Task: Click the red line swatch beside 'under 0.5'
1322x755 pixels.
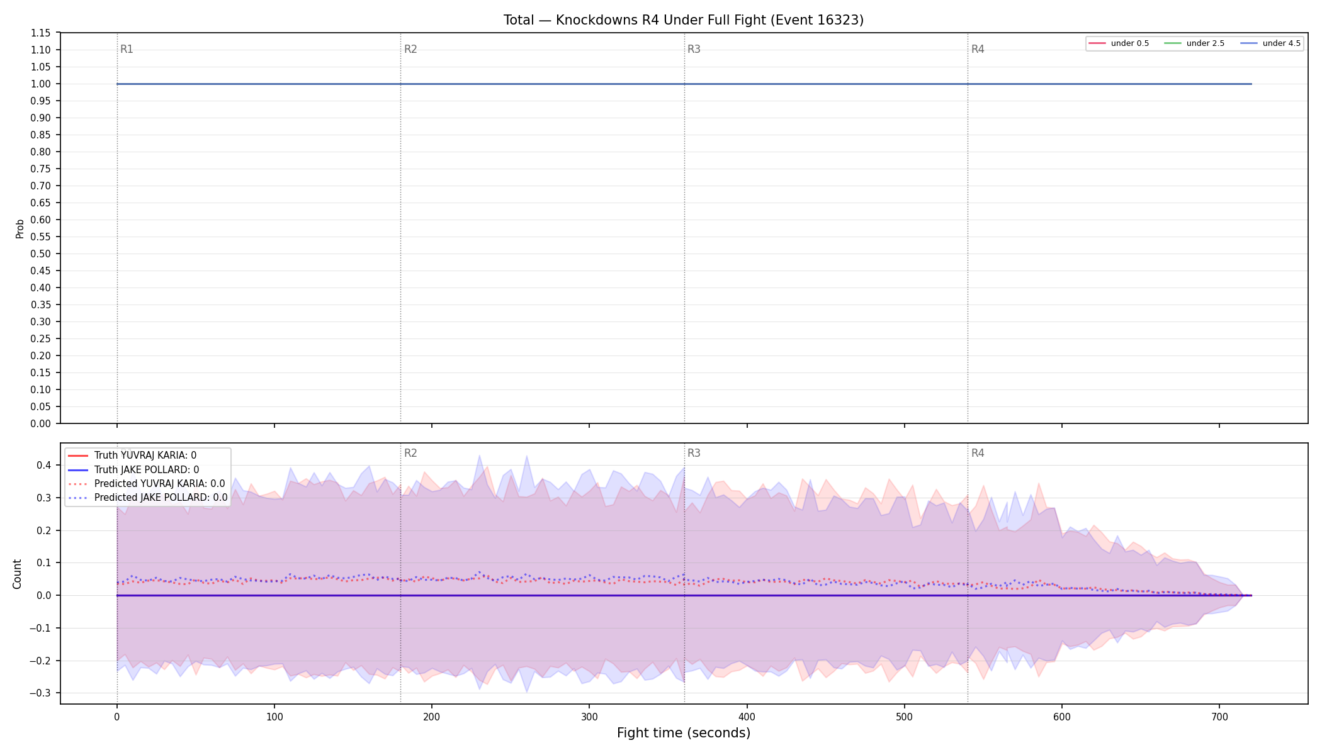Action: [1097, 43]
